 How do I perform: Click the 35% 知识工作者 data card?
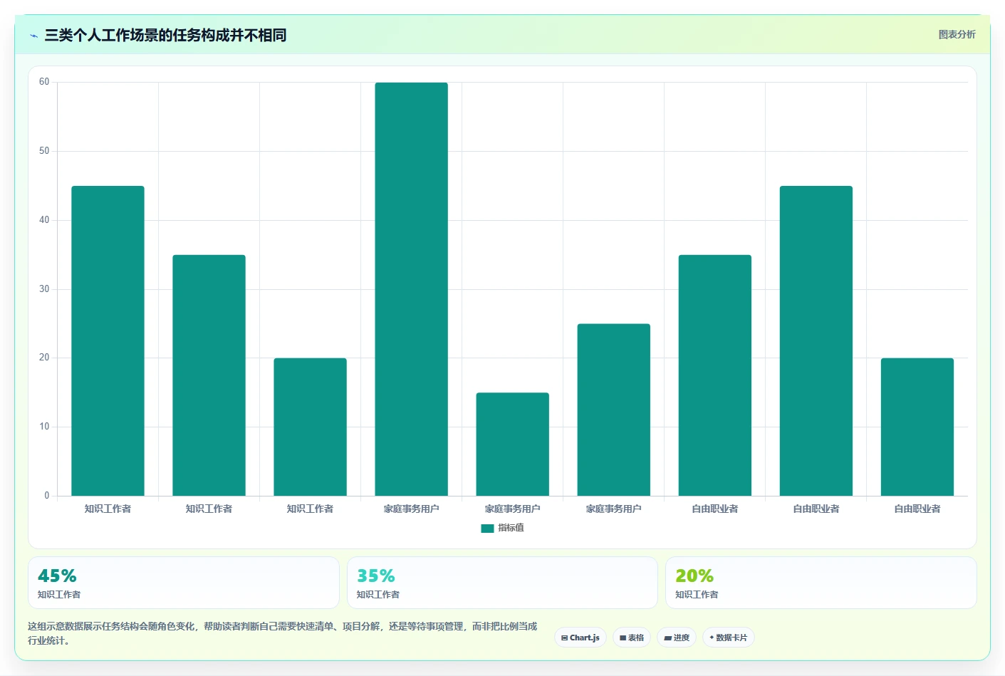tap(502, 583)
